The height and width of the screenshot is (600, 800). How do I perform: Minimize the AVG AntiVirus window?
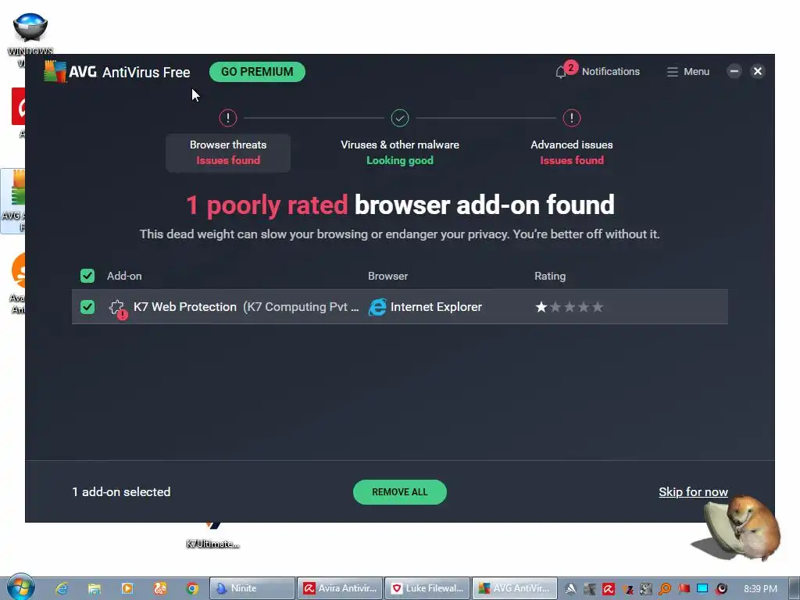[734, 71]
